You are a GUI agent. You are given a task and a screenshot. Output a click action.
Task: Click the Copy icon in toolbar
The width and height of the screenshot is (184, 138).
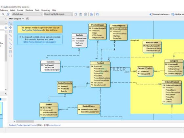[x=76, y=14]
